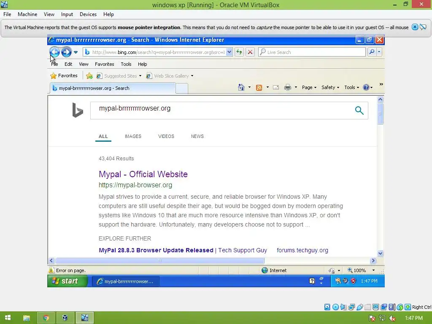Open the search provider options dropdown

(379, 52)
